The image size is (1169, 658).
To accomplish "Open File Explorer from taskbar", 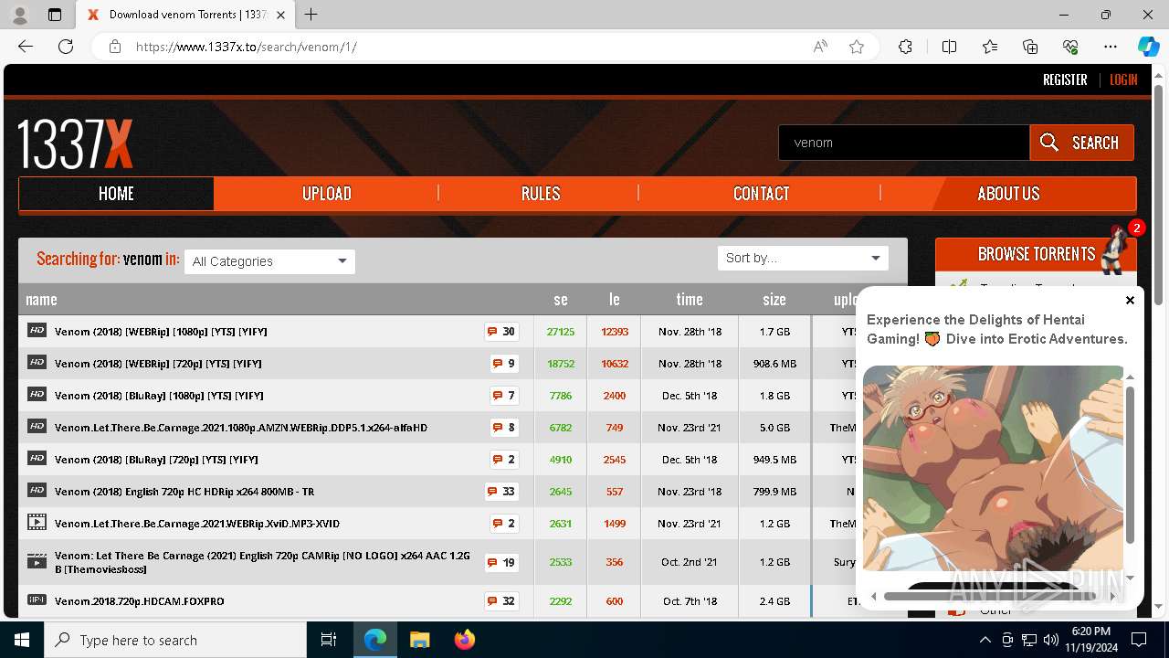I will point(419,640).
